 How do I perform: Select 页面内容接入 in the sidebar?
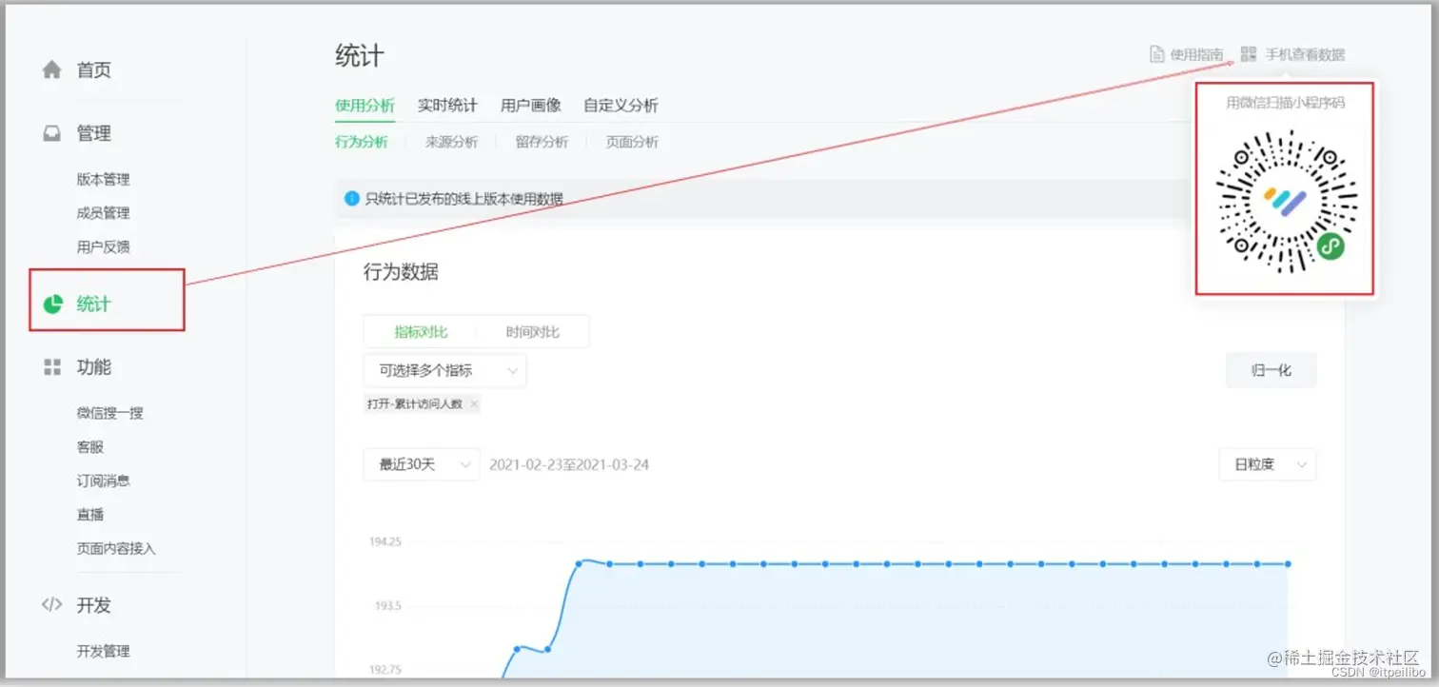116,549
